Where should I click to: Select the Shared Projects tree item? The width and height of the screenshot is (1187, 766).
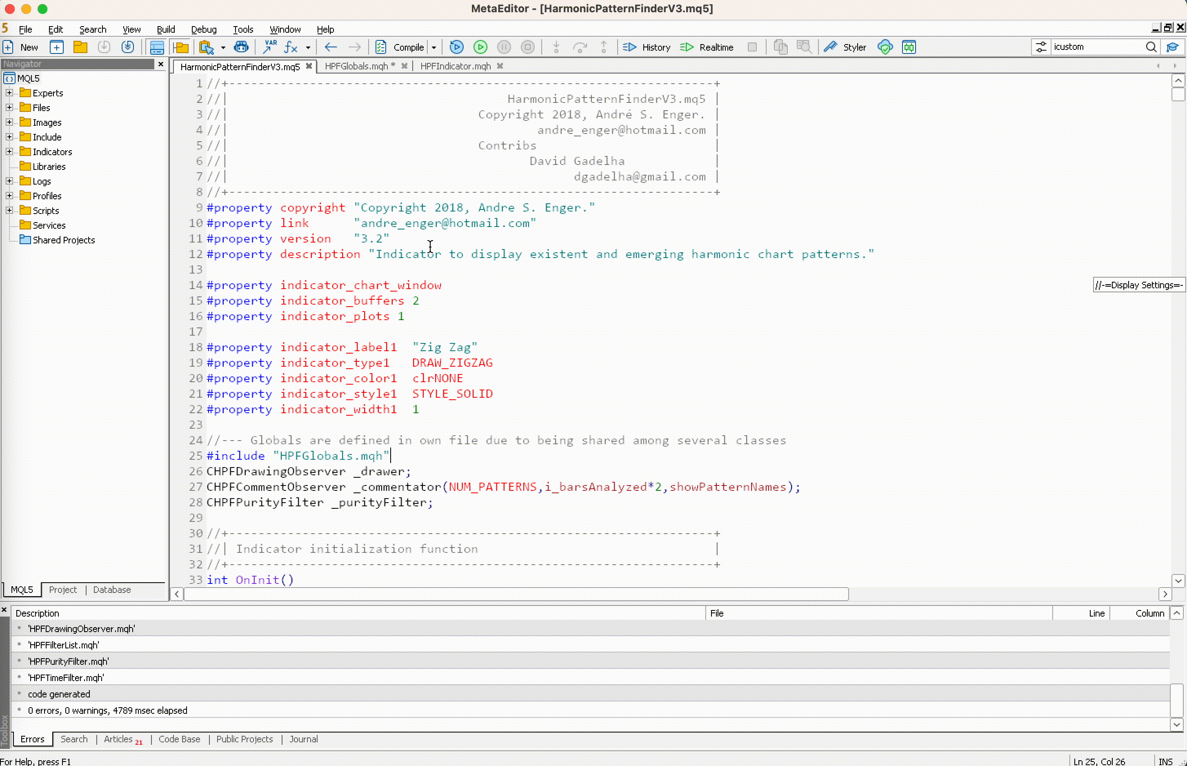point(63,240)
